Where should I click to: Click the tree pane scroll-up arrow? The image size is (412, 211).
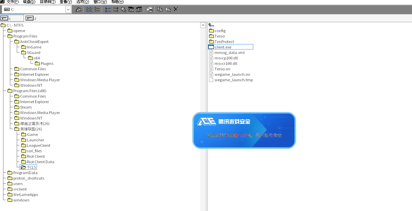point(203,25)
